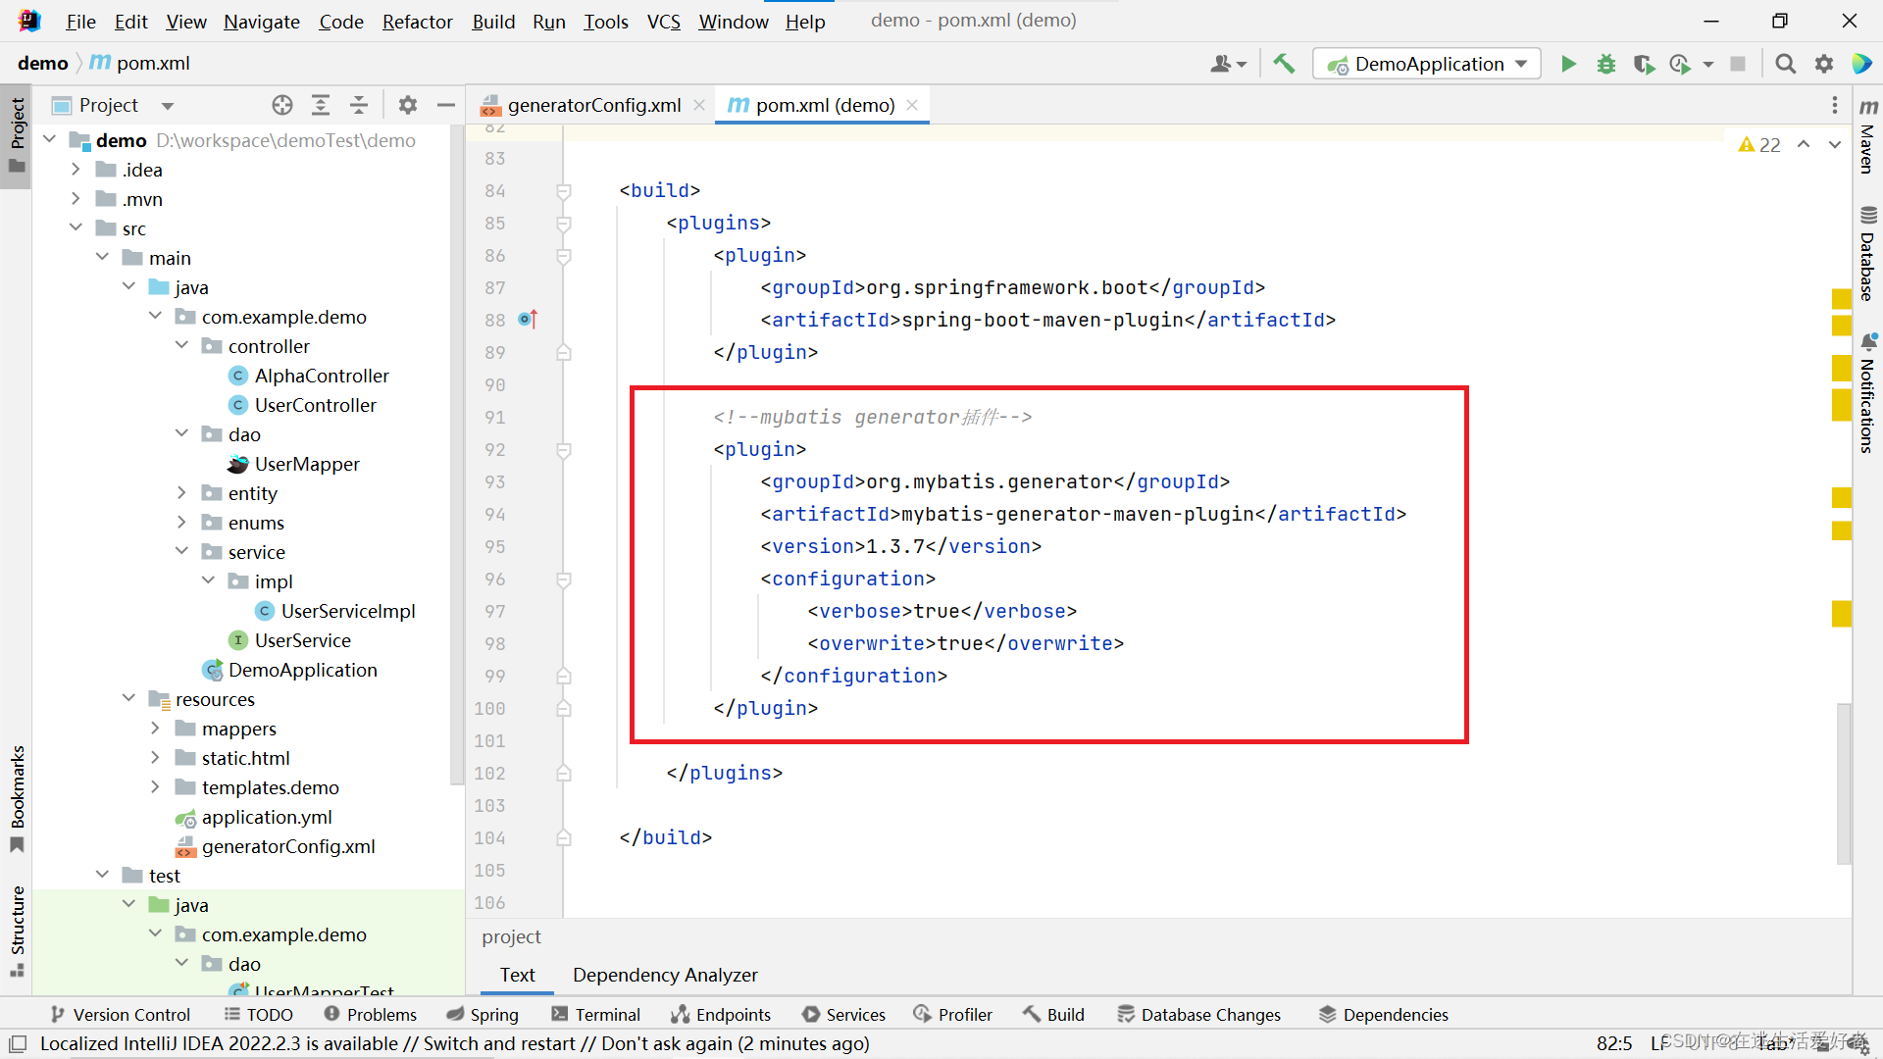Image resolution: width=1883 pixels, height=1059 pixels.
Task: Switch to generatorConfig.xml editor tab
Action: point(593,105)
